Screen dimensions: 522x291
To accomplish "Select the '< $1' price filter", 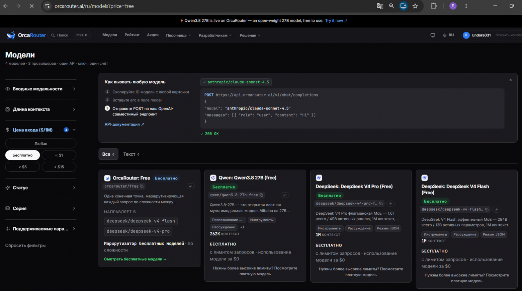I will pyautogui.click(x=59, y=155).
